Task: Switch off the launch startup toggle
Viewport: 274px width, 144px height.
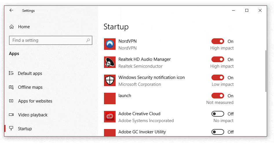Action: click(x=218, y=96)
